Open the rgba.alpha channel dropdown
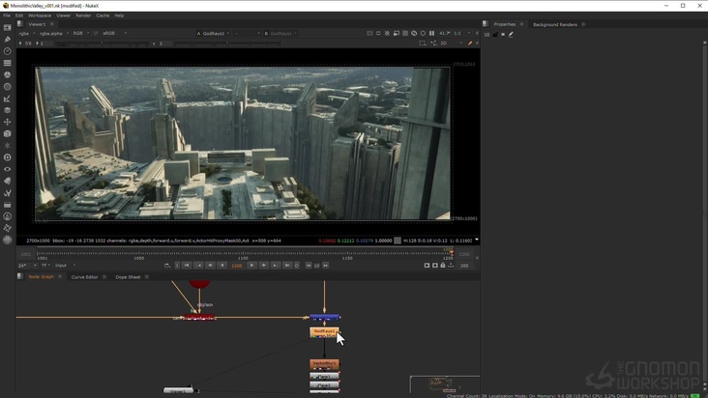708x398 pixels. [x=54, y=34]
